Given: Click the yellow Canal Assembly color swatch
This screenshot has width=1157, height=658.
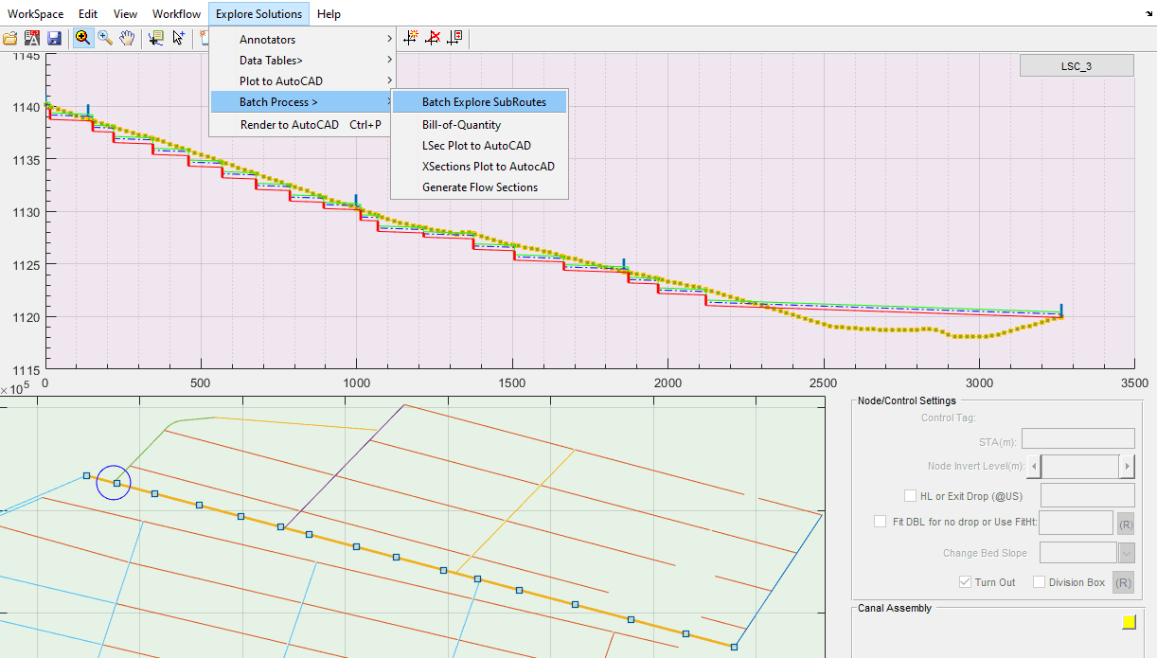Looking at the screenshot, I should pos(1129,622).
